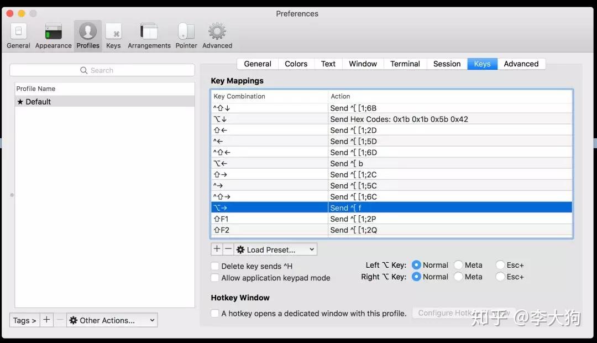Viewport: 597px width, 343px height.
Task: Click the Key Combination column header
Action: tap(269, 96)
